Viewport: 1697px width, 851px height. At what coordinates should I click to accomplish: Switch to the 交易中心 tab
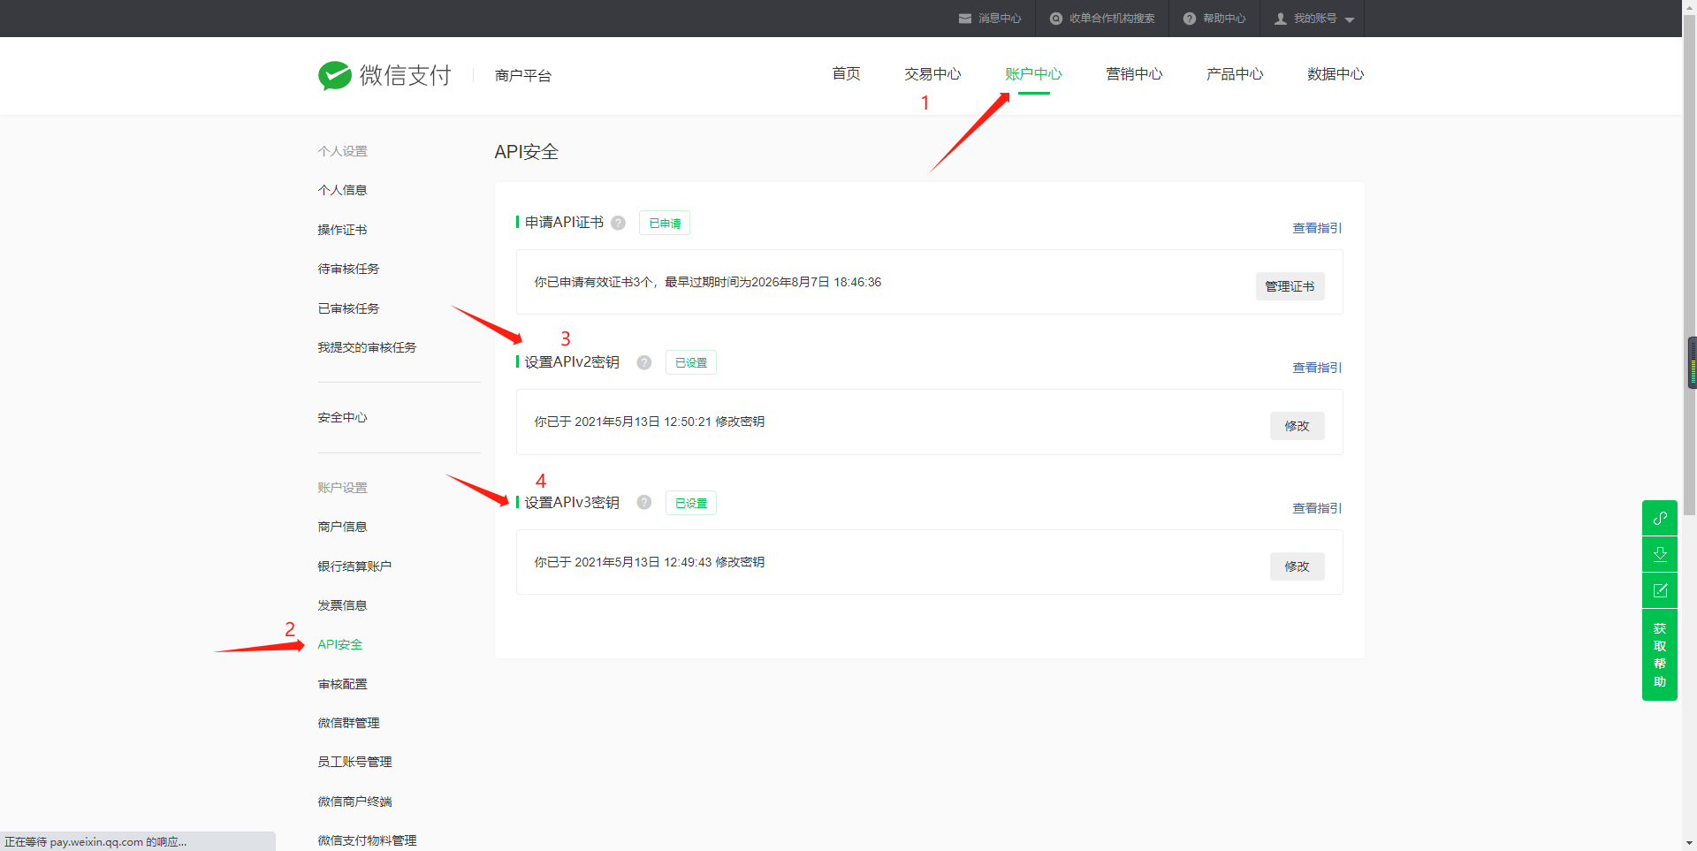932,74
